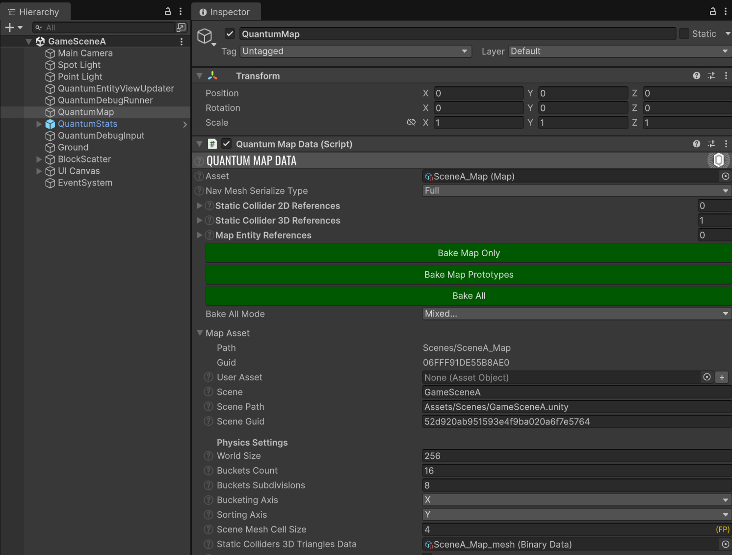Click the plus button beside User Asset
Screen dimensions: 732x555
point(722,377)
